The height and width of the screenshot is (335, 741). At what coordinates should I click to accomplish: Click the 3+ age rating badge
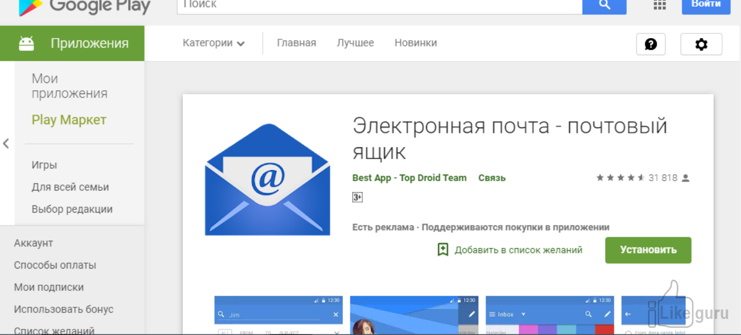(357, 197)
